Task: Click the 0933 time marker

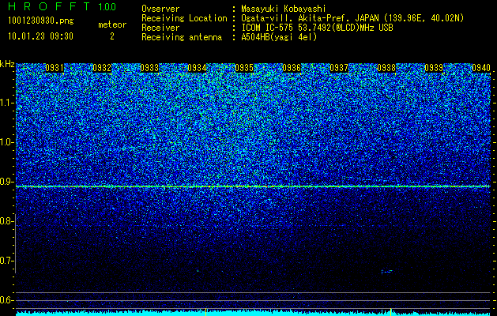Action: pyautogui.click(x=149, y=68)
